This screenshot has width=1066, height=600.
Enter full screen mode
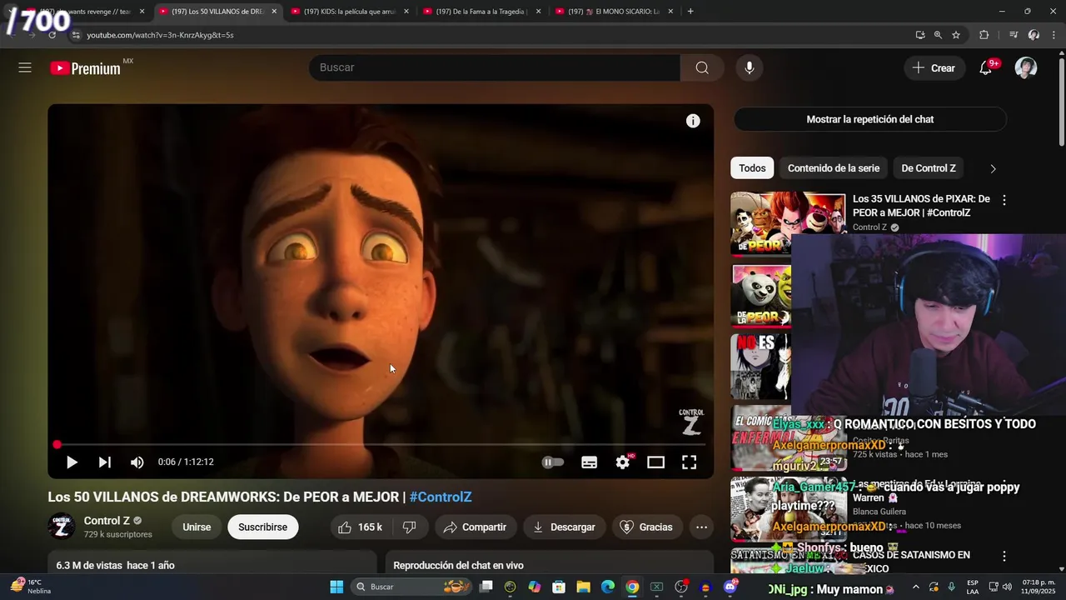[690, 462]
